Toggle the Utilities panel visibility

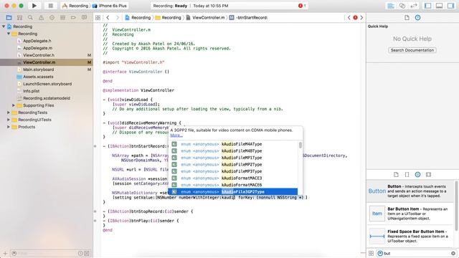(450, 6)
